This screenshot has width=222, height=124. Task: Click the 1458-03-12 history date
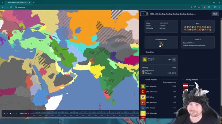click(172, 73)
